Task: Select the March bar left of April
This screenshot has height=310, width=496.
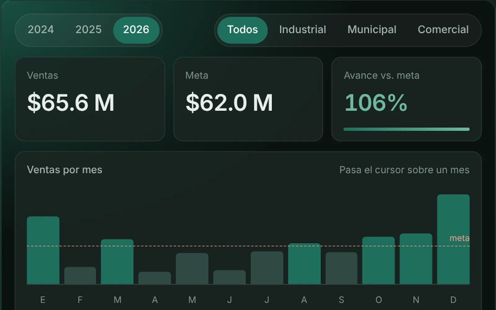Action: click(x=117, y=262)
